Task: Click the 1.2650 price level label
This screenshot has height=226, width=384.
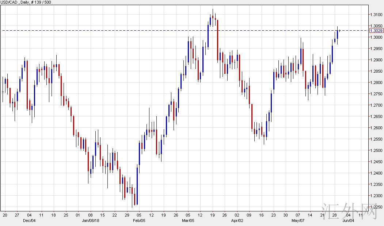Action: click(376, 116)
